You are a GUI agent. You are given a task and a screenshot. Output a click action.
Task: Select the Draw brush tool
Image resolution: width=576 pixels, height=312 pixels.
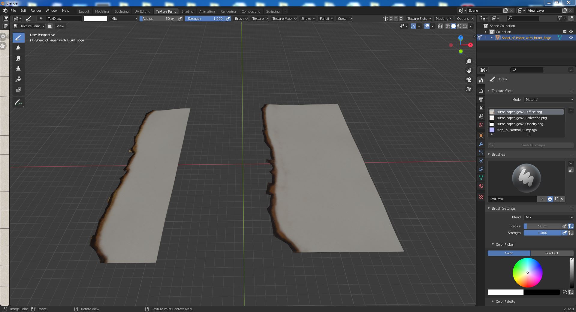pyautogui.click(x=18, y=37)
